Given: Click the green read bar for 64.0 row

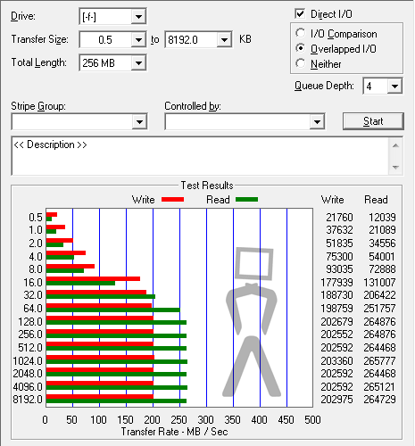Looking at the screenshot, I should 113,310.
